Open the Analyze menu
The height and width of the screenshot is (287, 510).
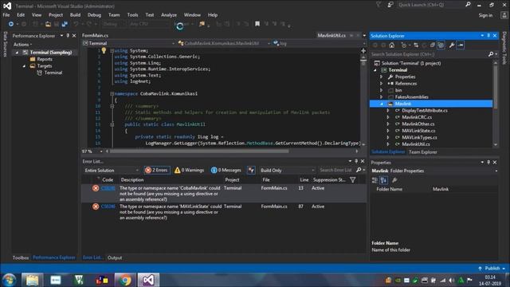tap(169, 15)
